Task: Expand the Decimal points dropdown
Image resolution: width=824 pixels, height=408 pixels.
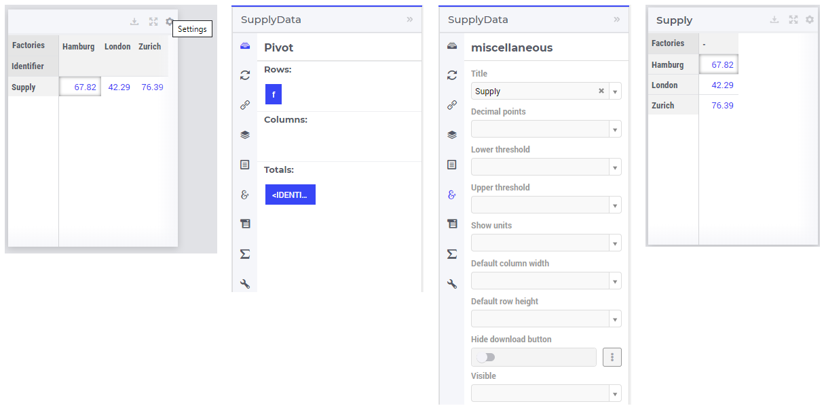Action: tap(546, 129)
